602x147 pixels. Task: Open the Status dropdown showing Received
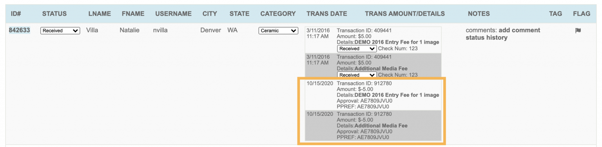(x=60, y=30)
